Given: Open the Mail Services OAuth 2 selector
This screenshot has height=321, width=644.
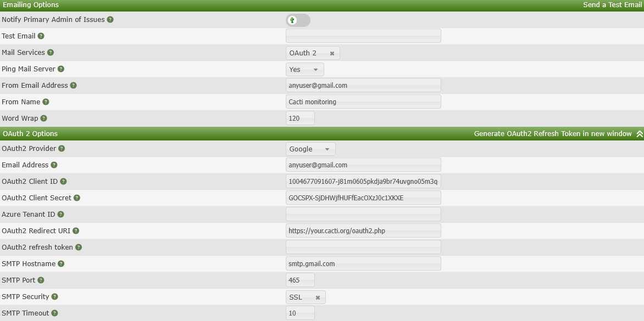Looking at the screenshot, I should click(313, 53).
